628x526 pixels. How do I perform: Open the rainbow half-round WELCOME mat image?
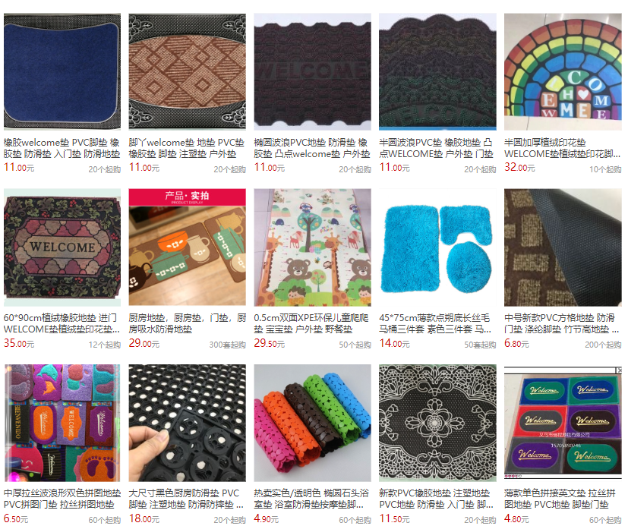click(x=563, y=71)
